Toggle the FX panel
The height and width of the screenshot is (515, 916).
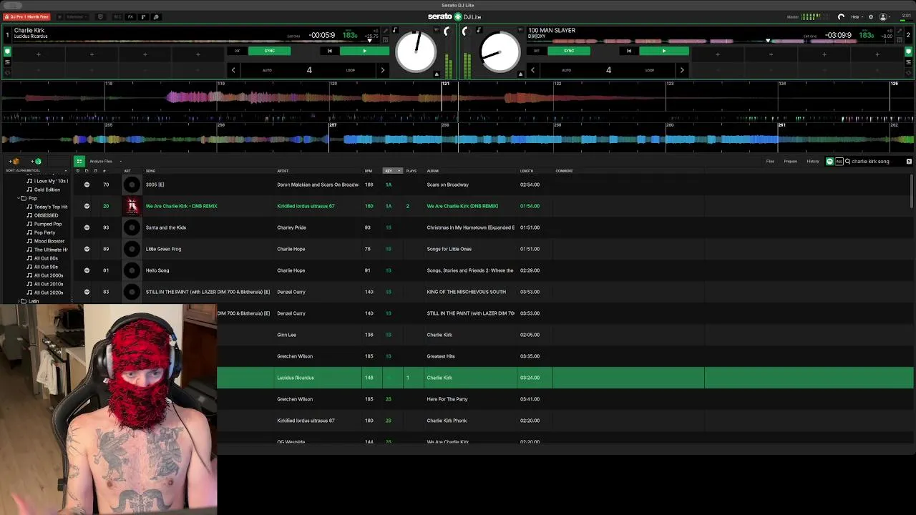[x=130, y=16]
